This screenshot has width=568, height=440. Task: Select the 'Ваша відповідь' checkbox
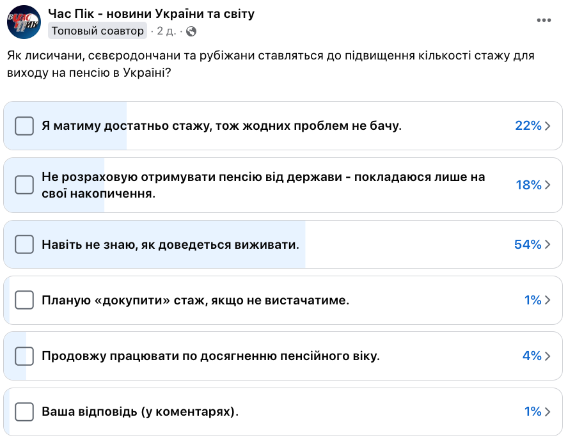pos(24,411)
